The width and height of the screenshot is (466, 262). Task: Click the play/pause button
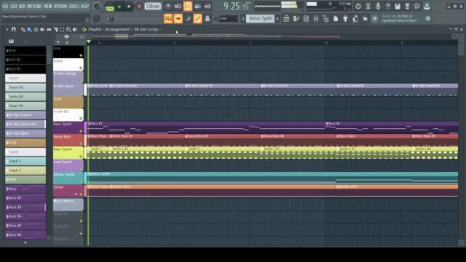point(119,7)
